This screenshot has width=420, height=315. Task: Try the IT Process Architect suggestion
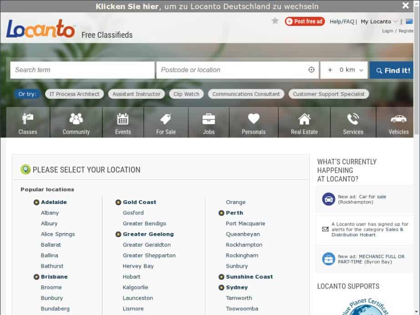[x=74, y=94]
